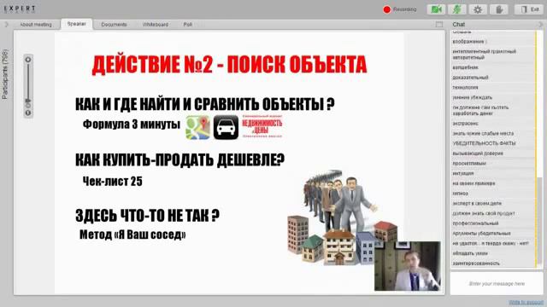Click the Participants (798) vertical label
Viewport: 547px width, 307px height.
click(x=5, y=74)
